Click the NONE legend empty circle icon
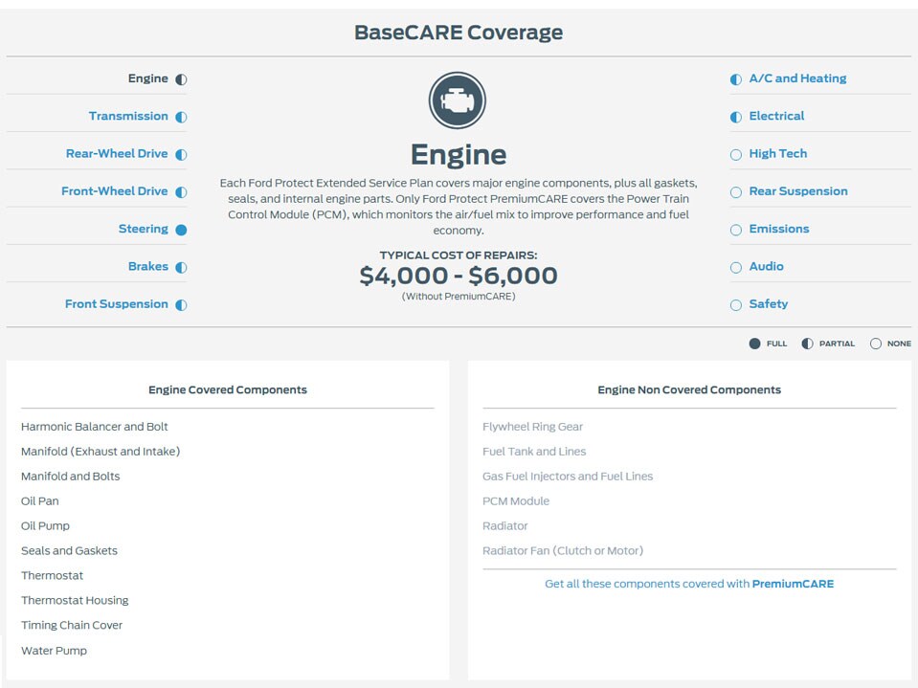Image resolution: width=918 pixels, height=688 pixels. point(875,344)
